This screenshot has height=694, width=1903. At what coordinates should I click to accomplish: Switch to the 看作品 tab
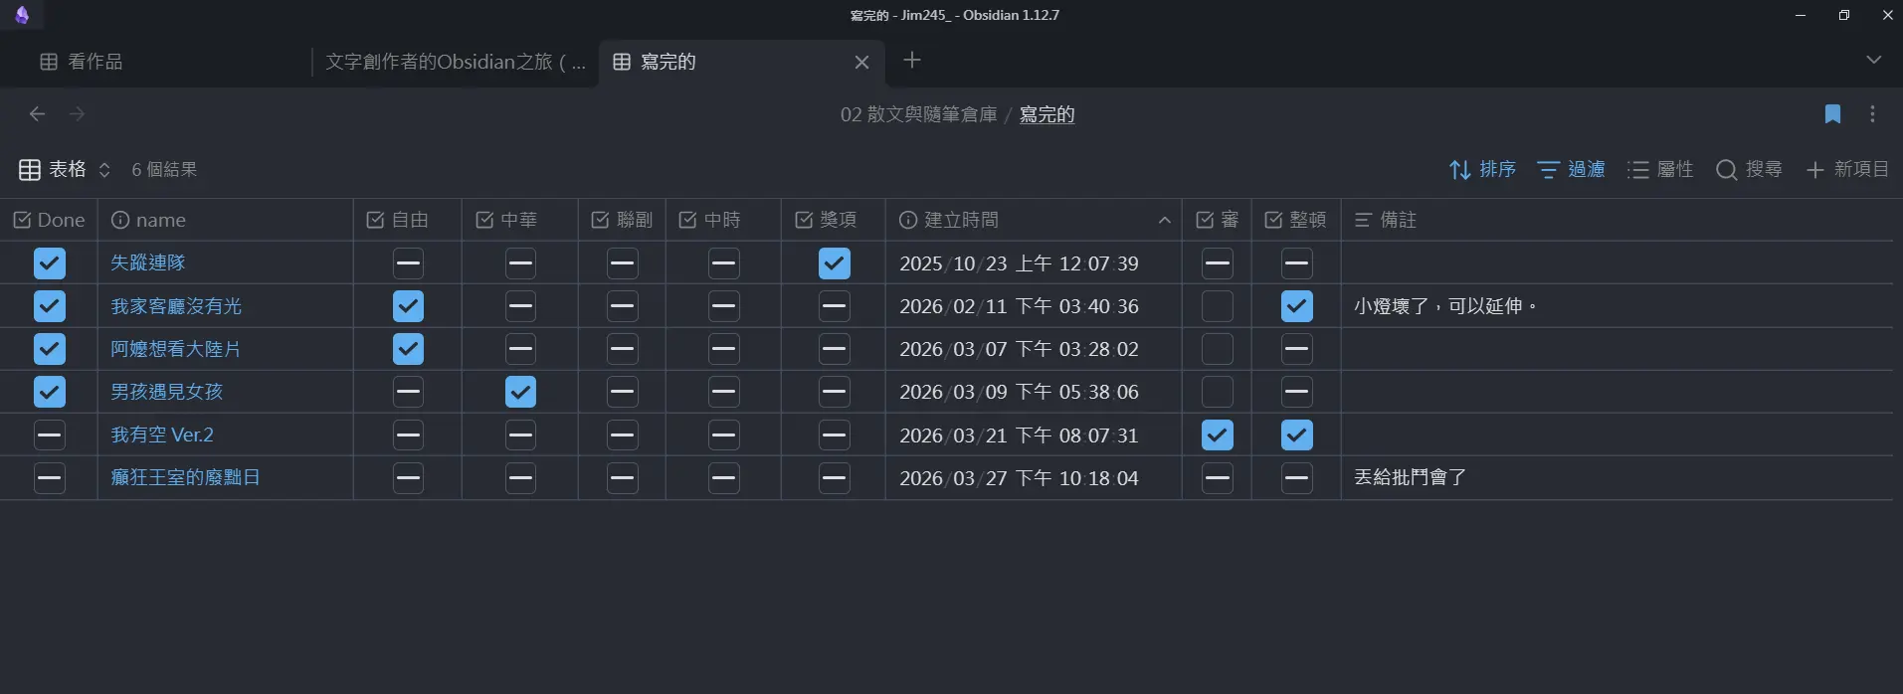(95, 62)
